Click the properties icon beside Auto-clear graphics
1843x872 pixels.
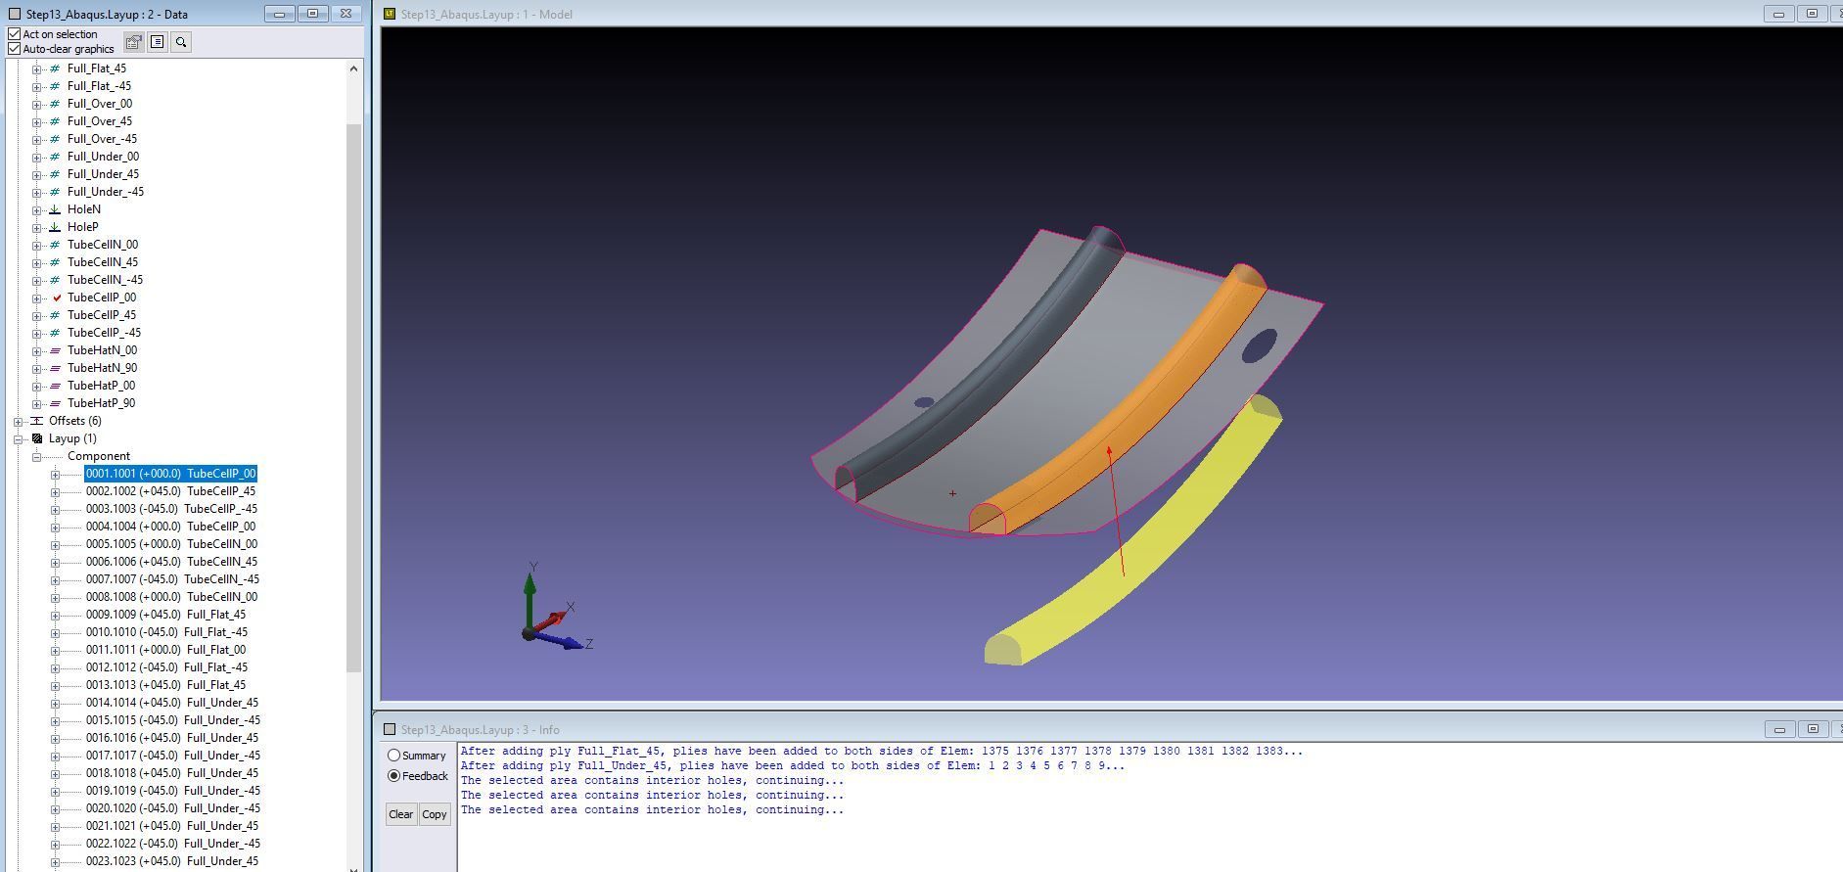pos(133,42)
